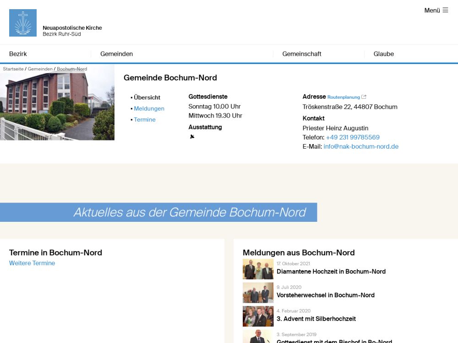Screen dimensions: 458x343
Task: Call the phone number +49 231 99785569
Action: 353,137
